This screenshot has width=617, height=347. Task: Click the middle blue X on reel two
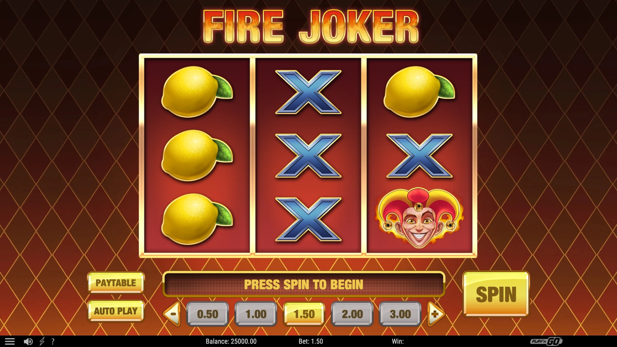pos(308,155)
